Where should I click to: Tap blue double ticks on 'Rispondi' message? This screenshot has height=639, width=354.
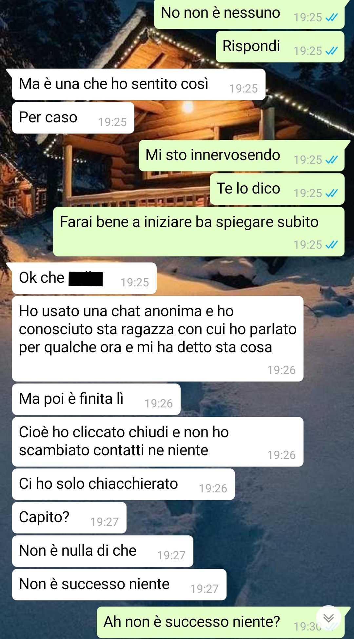[331, 51]
